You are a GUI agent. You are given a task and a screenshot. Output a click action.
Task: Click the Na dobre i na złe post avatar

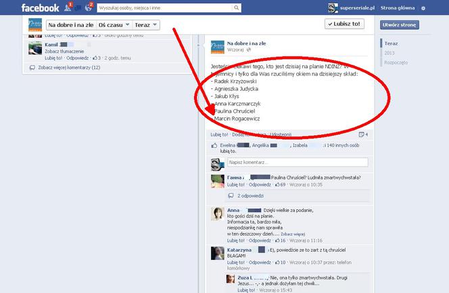218,47
